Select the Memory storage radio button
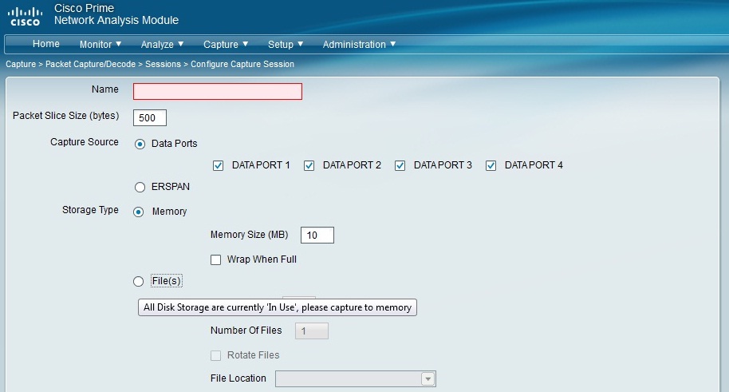This screenshot has width=729, height=392. [139, 212]
